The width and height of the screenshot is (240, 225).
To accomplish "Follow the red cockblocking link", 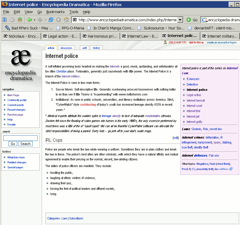I will (88, 104).
